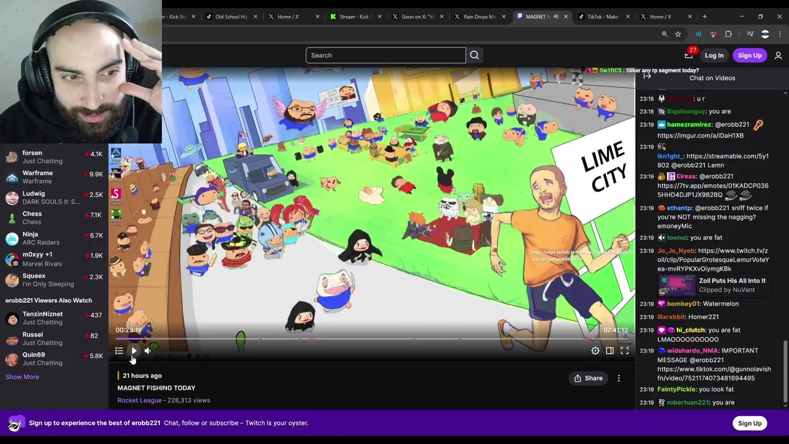Screen dimensions: 789x444
Task: Open Ninja's ARC Raiders stream
Action: pos(54,239)
